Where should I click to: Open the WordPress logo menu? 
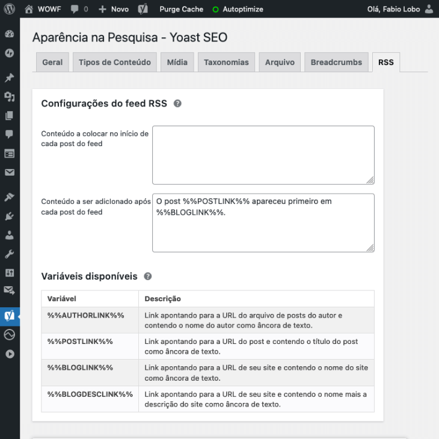click(x=10, y=9)
